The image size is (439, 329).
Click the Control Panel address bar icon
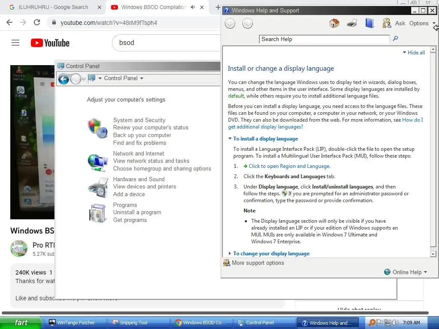[x=92, y=78]
